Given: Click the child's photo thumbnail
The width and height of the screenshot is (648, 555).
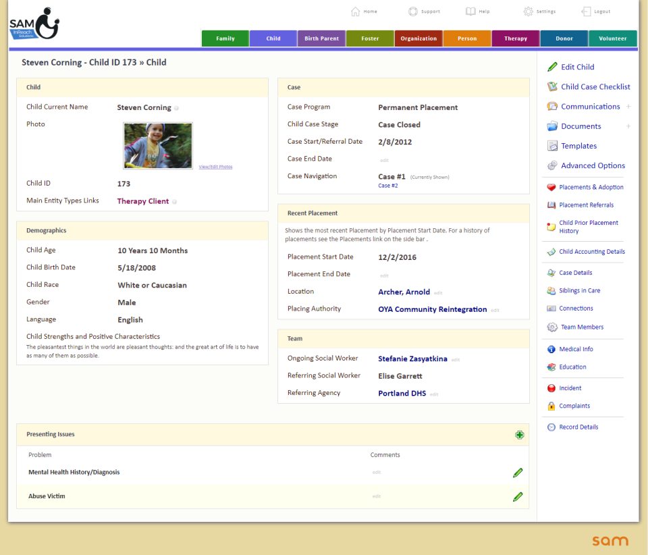Looking at the screenshot, I should [158, 145].
